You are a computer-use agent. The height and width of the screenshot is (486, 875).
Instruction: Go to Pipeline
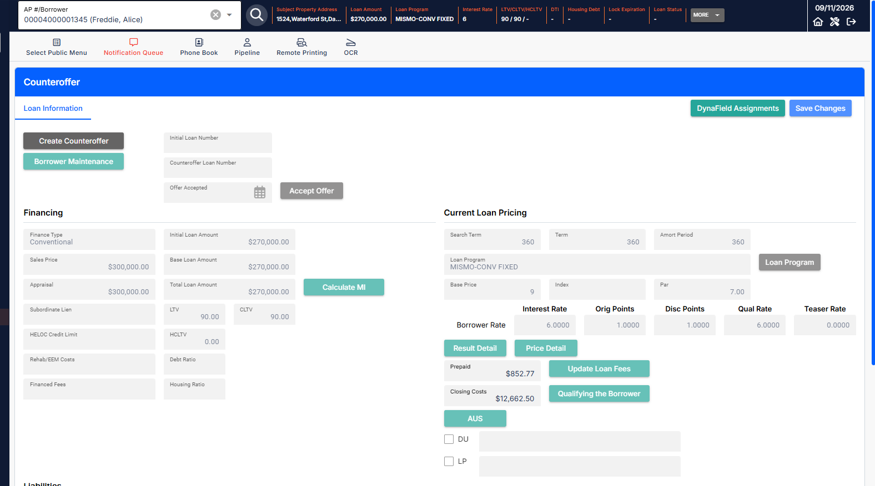tap(247, 47)
